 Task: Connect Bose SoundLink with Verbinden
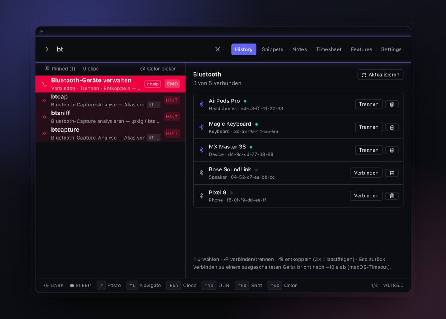366,173
